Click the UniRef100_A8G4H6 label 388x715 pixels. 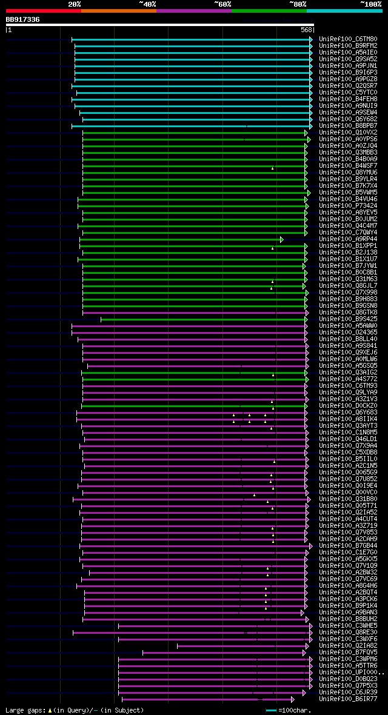tap(348, 585)
